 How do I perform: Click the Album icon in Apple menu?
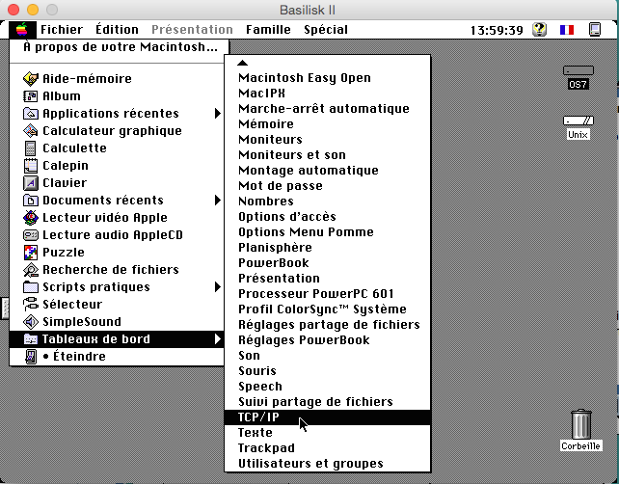[31, 95]
